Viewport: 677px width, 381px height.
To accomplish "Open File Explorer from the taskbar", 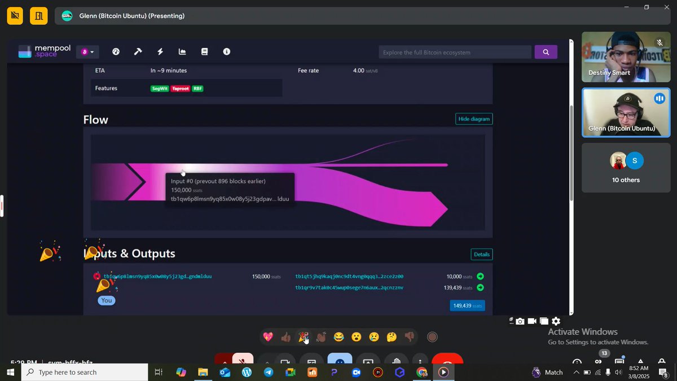I will [203, 372].
